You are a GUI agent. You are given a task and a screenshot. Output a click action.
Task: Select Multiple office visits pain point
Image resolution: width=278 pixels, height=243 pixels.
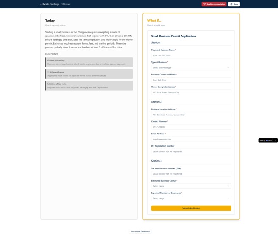point(89,86)
